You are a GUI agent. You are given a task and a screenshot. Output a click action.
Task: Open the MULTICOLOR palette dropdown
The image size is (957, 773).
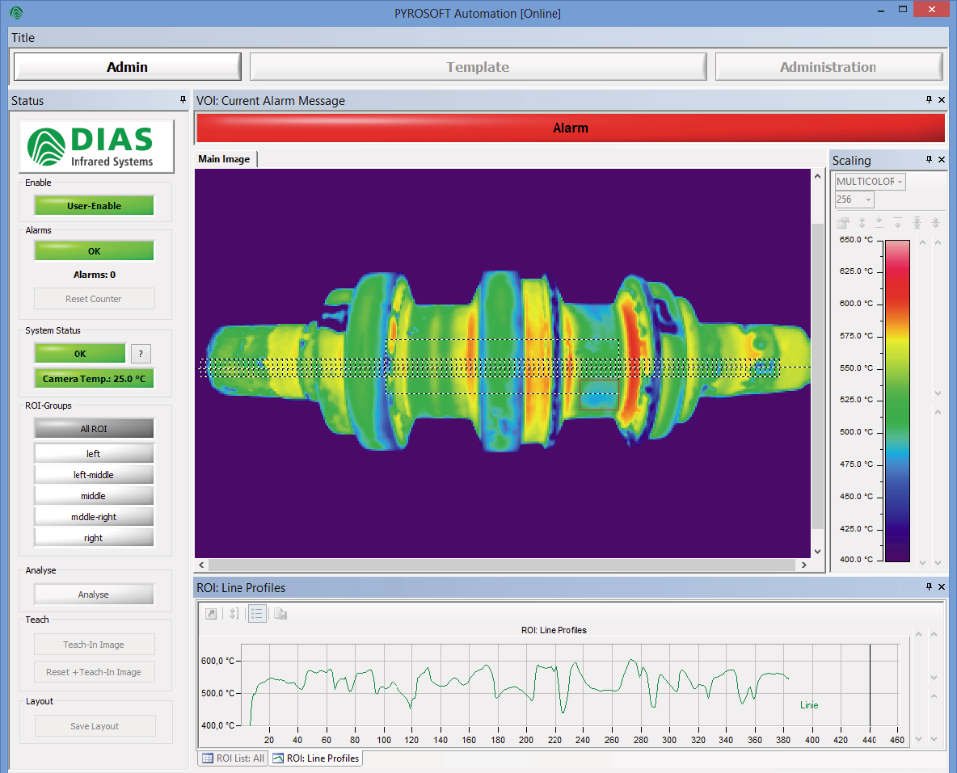(x=870, y=182)
